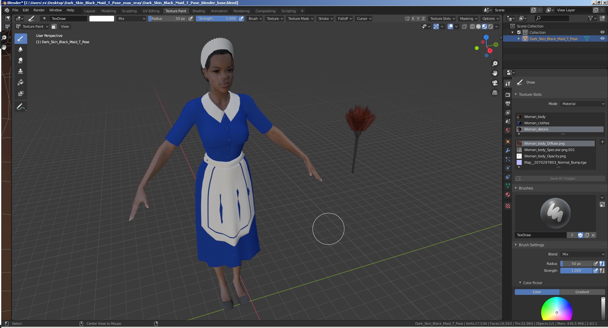Open the Texture checker properties tab
The height and width of the screenshot is (328, 608).
click(x=508, y=206)
